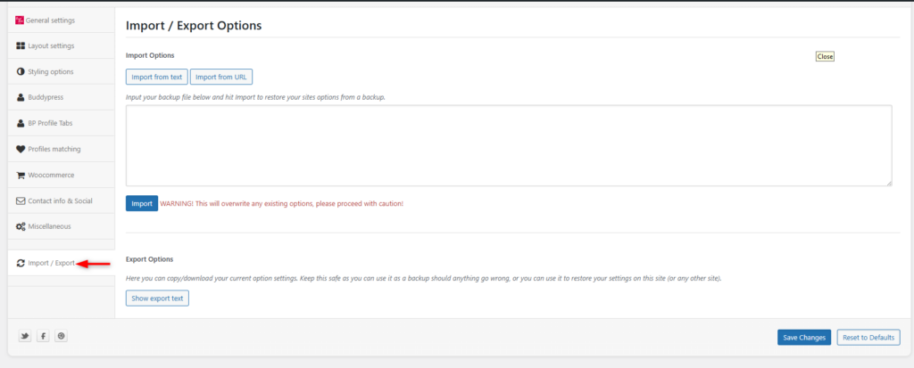Click Show export text button

click(157, 298)
